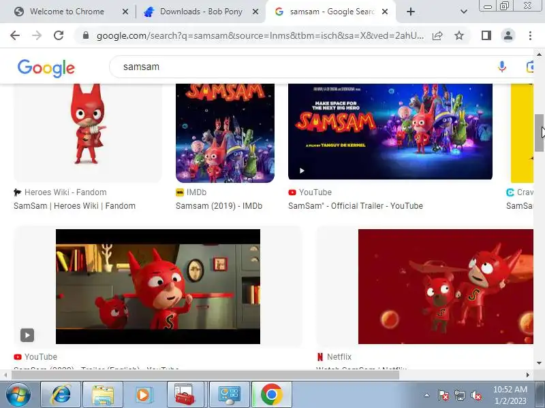545x408 pixels.
Task: Open the Chrome profile avatar
Action: coord(508,35)
